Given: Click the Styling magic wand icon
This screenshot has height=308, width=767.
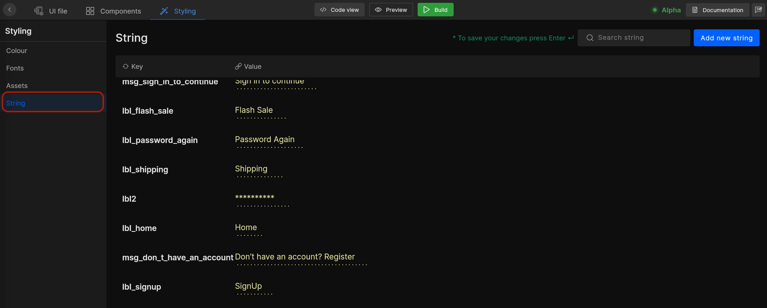Looking at the screenshot, I should tap(164, 11).
